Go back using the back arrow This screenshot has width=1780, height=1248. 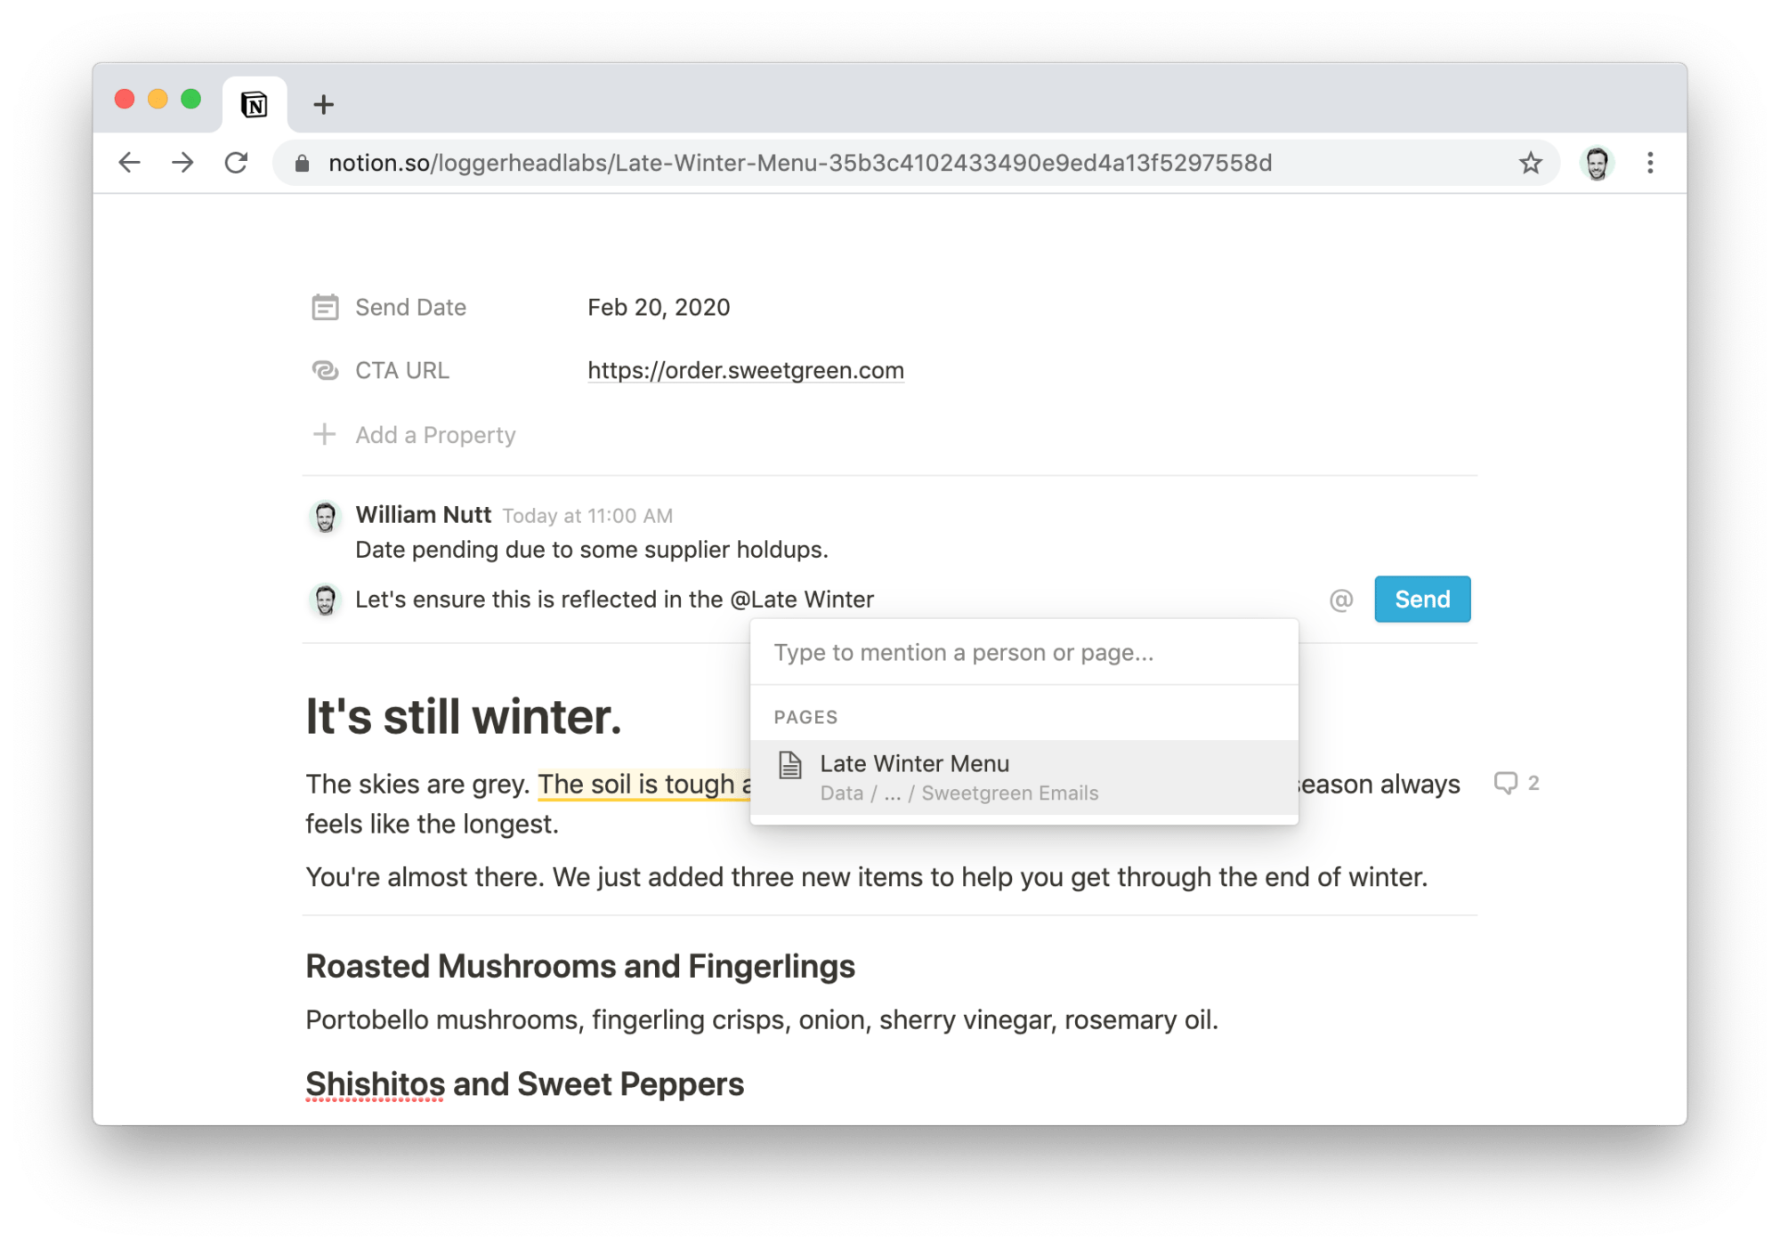129,163
